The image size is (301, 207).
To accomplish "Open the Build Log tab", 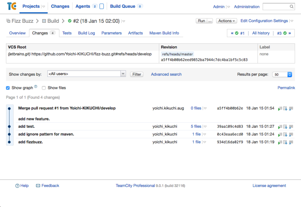I will [x=87, y=33].
